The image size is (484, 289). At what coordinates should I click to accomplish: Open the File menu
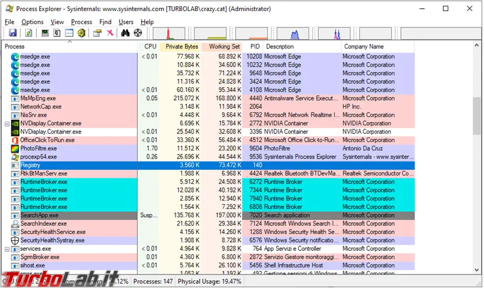click(9, 22)
